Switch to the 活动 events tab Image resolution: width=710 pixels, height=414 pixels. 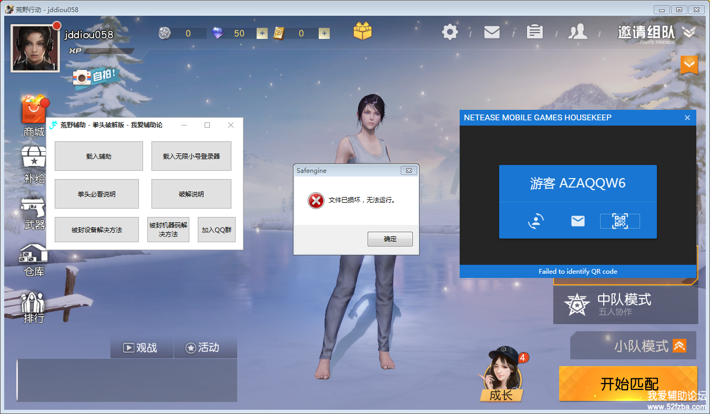(x=202, y=348)
